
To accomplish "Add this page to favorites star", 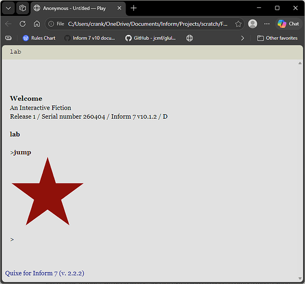I will 238,24.
